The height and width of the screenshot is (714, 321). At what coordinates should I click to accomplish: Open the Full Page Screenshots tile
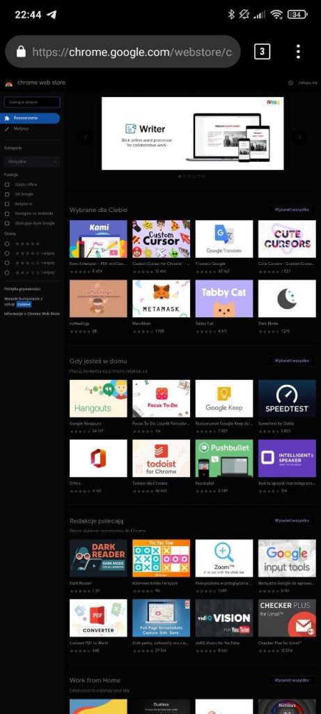point(161,618)
